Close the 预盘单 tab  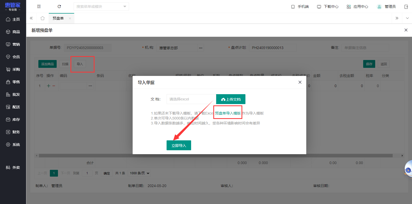coord(70,18)
